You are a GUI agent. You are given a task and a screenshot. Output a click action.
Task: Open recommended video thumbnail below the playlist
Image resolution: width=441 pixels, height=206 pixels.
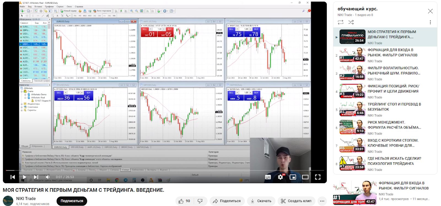(x=355, y=192)
